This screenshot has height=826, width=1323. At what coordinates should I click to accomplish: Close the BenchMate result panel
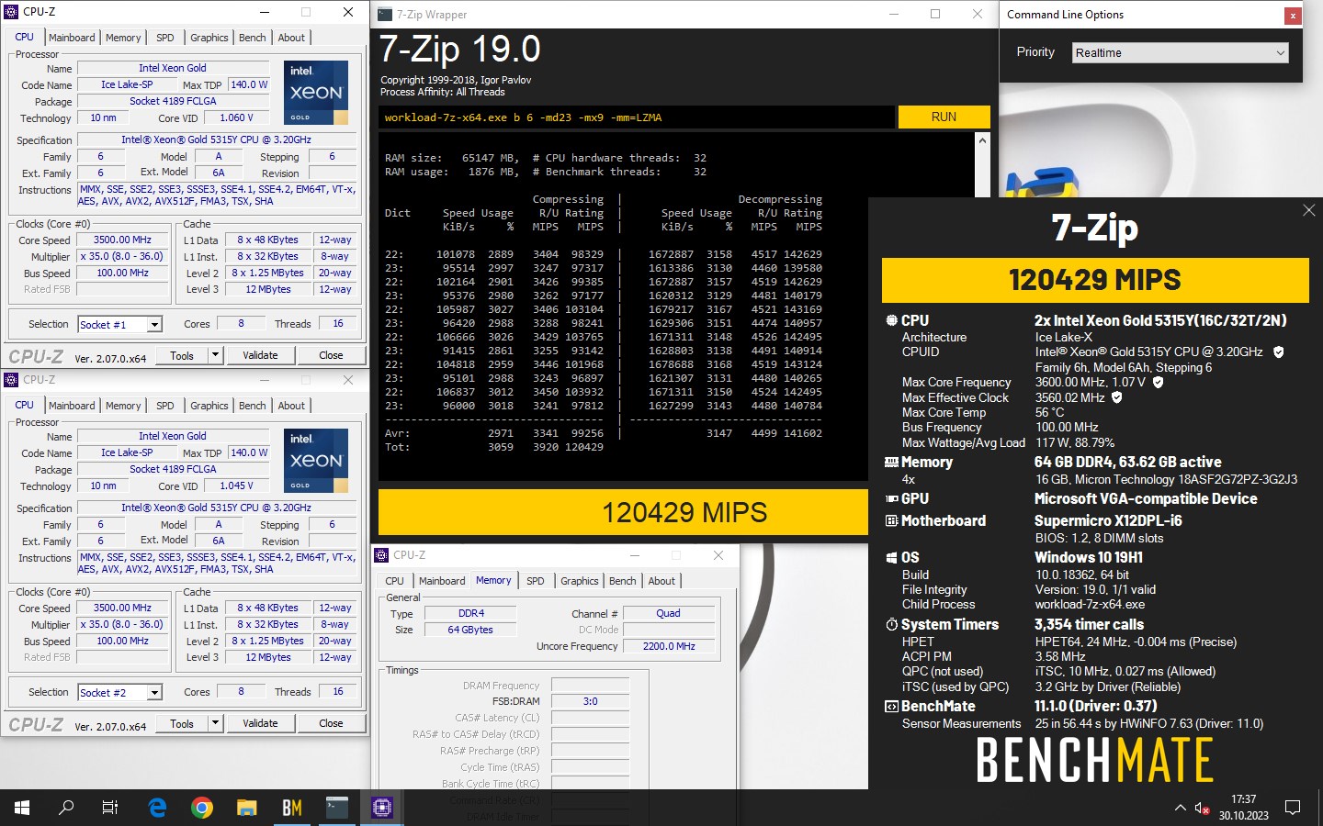pyautogui.click(x=1309, y=210)
